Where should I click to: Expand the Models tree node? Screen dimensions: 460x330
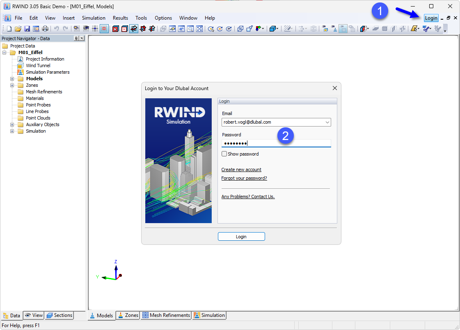click(x=12, y=79)
